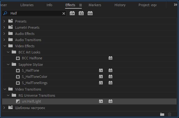
Task: Expand the Audio Effects folder
Action: click(4, 34)
